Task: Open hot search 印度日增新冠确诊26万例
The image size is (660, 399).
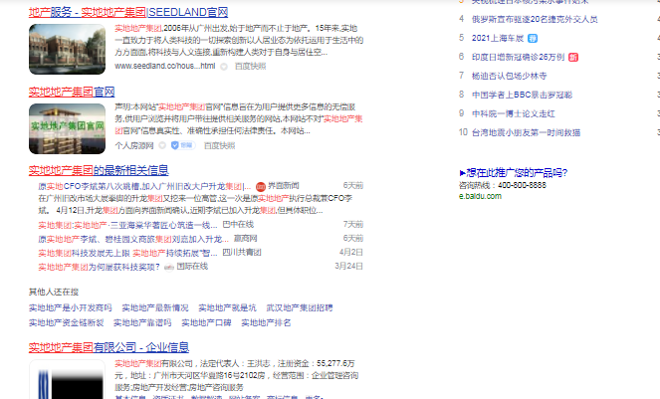Action: click(x=518, y=57)
